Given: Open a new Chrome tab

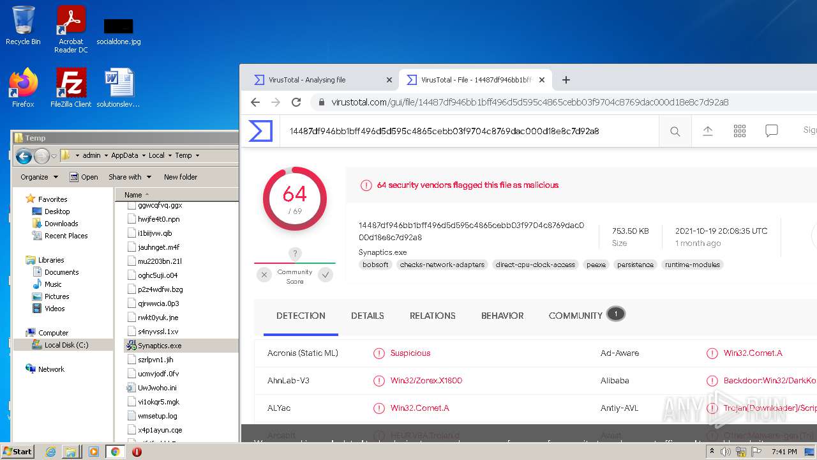Looking at the screenshot, I should coord(566,80).
